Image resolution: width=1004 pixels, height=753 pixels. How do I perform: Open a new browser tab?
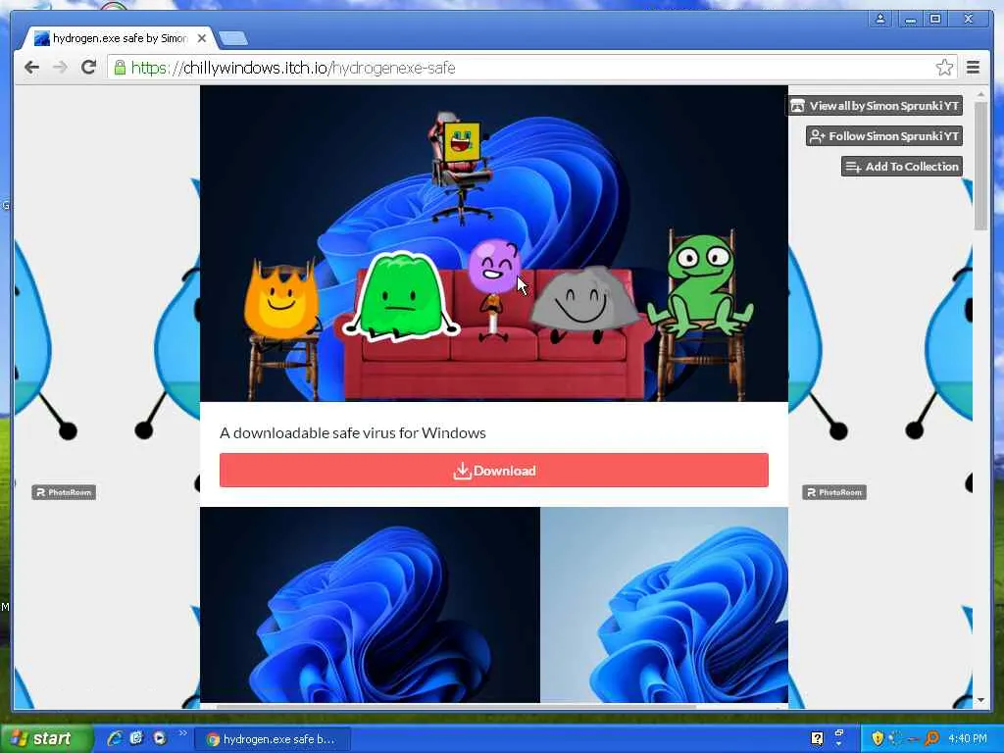[x=233, y=39]
